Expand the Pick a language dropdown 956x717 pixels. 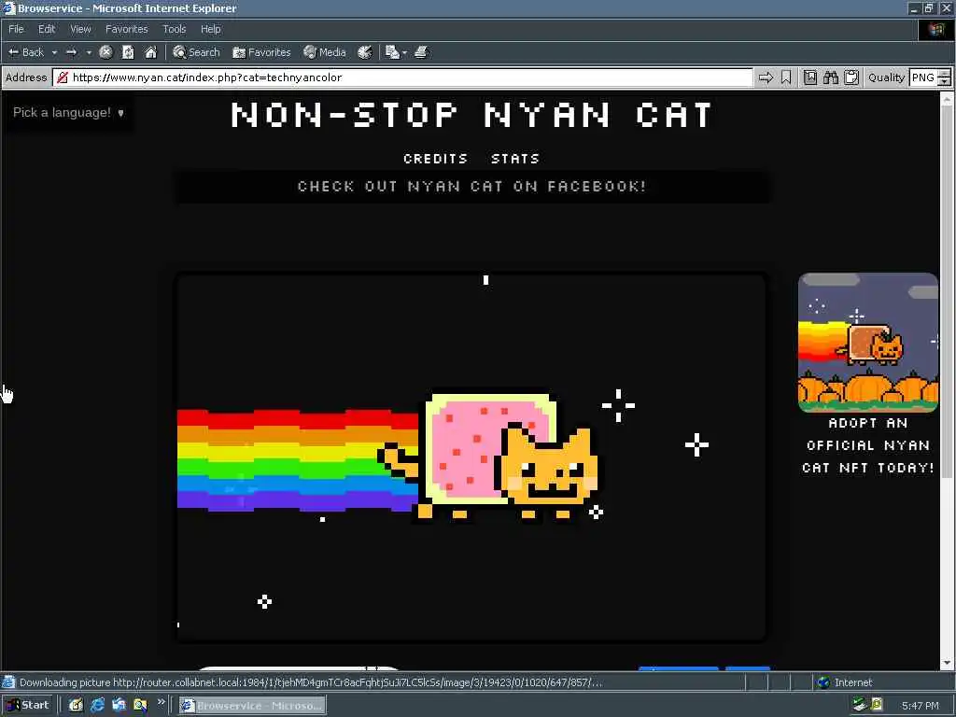(x=68, y=112)
